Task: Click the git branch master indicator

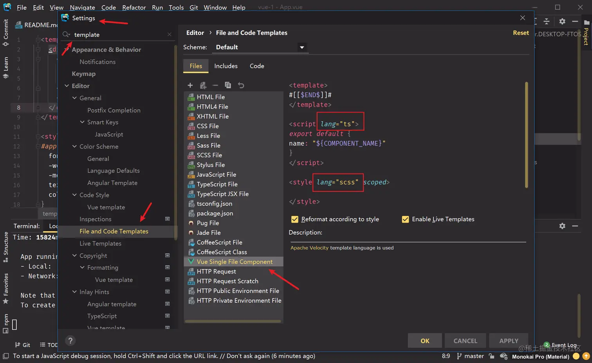Action: [x=470, y=356]
